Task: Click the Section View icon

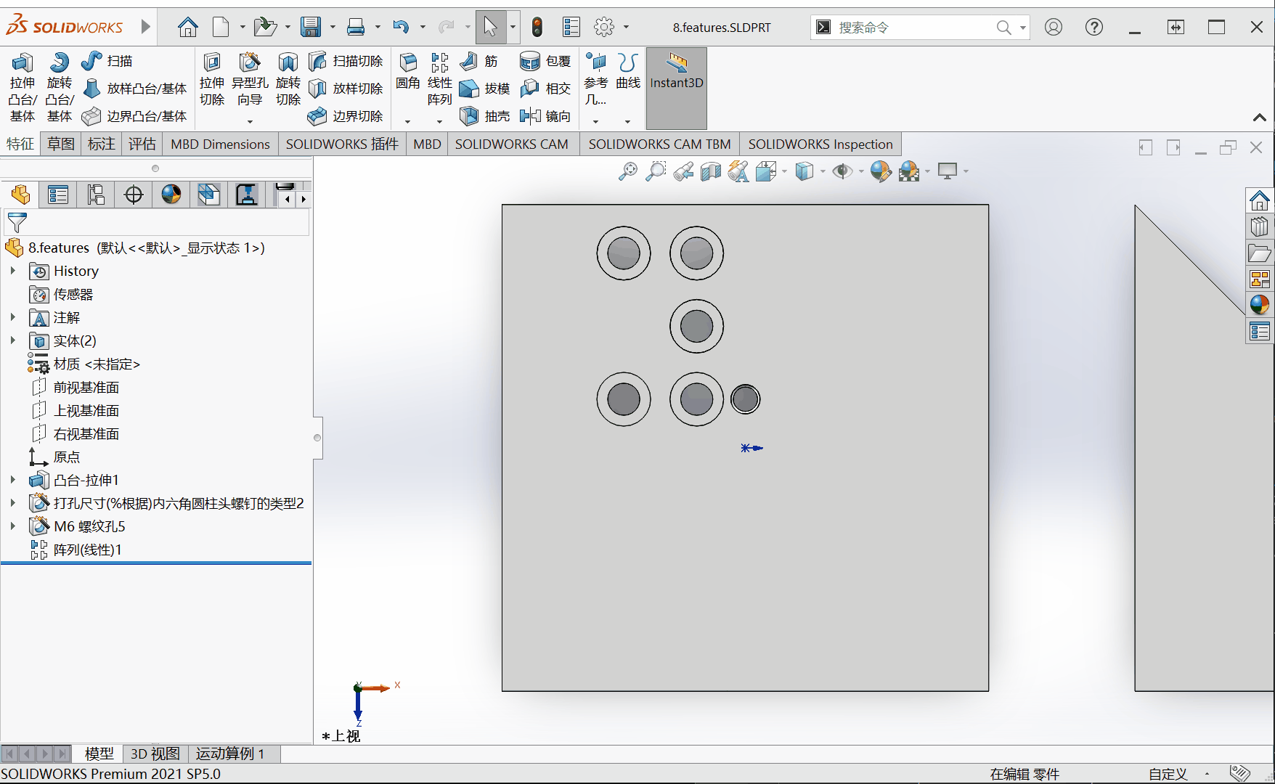Action: 711,171
